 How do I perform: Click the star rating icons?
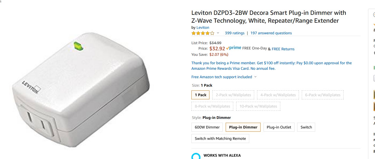[x=203, y=33]
